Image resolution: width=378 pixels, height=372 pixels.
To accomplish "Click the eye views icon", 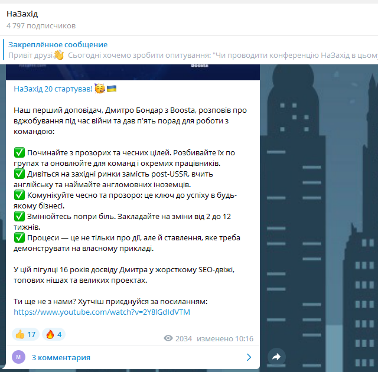I will click(168, 338).
